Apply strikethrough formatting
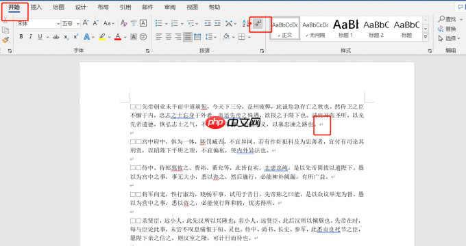Image resolution: width=466 pixels, height=246 pixels. click(56, 37)
